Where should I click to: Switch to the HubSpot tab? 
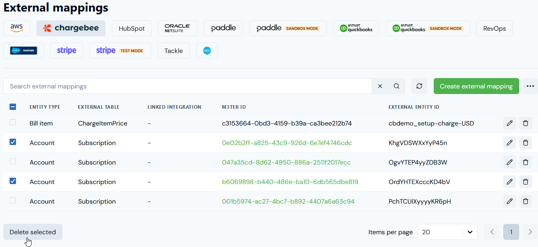132,28
